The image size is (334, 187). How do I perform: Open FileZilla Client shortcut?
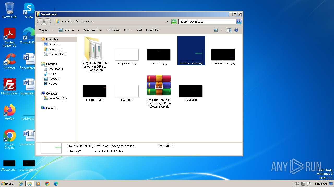point(9,87)
